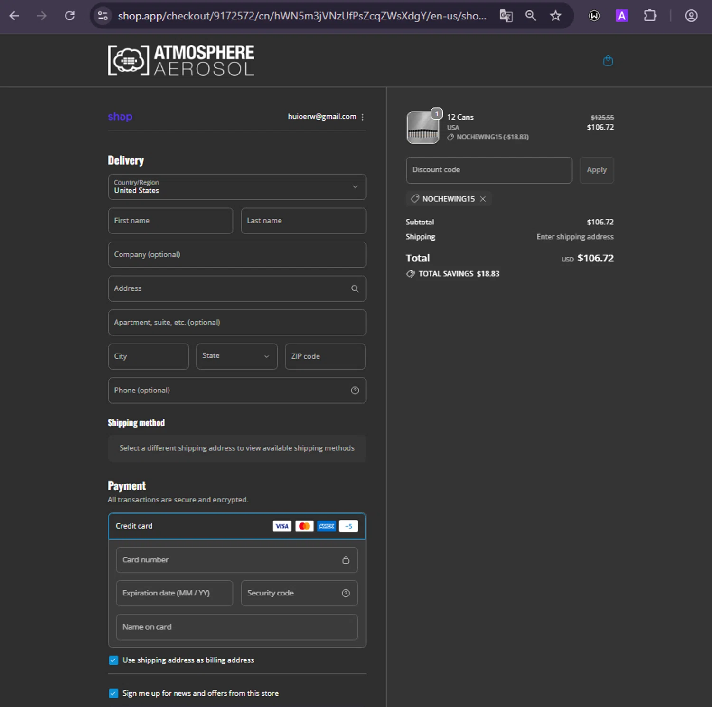712x707 pixels.
Task: Open the circular W browser extension
Action: tap(594, 16)
